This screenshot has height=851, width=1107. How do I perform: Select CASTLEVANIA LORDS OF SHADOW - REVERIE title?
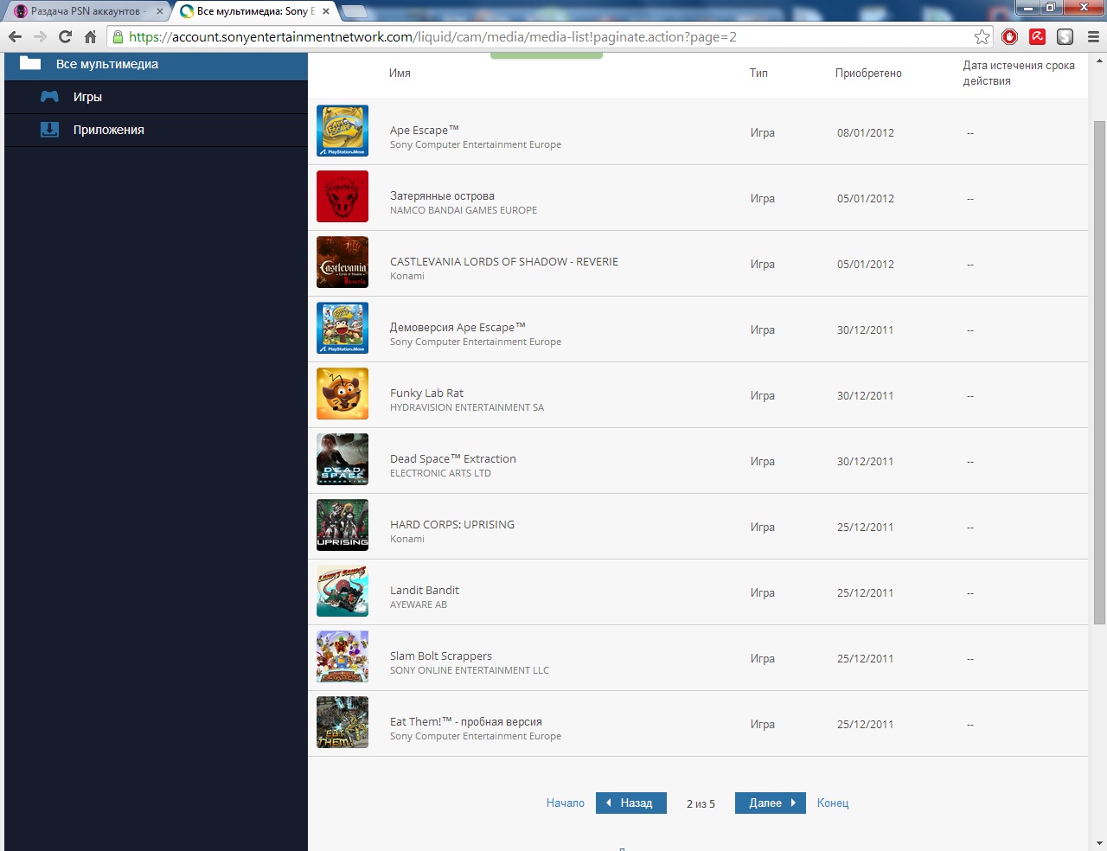(x=504, y=261)
